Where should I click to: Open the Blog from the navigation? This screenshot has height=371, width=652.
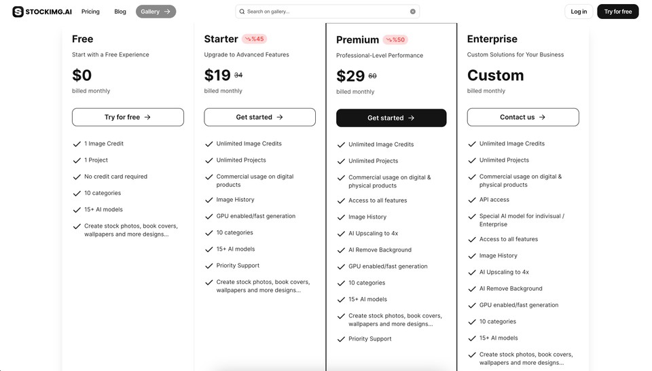pyautogui.click(x=120, y=12)
